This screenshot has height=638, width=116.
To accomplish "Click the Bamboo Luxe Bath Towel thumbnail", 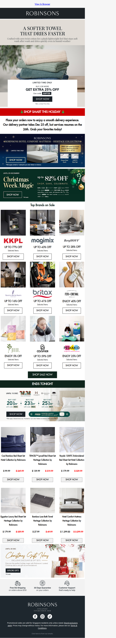I will [x=42, y=501].
